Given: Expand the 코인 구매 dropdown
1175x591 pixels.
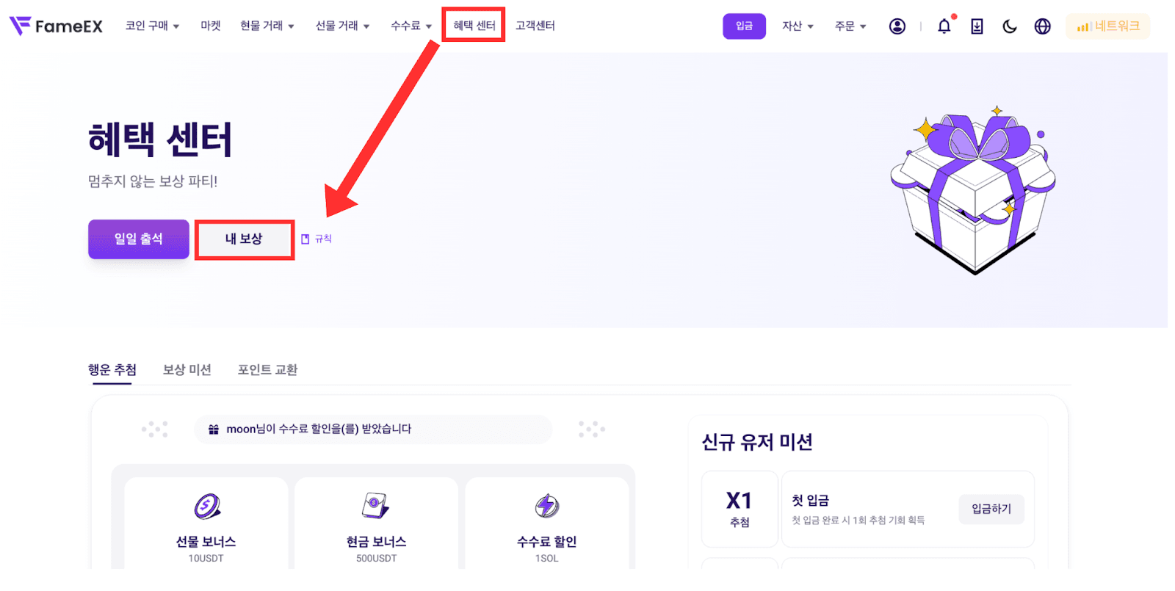Looking at the screenshot, I should click(152, 26).
